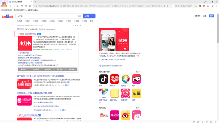Switch to the images results tab
The image size is (219, 123).
[28, 21]
